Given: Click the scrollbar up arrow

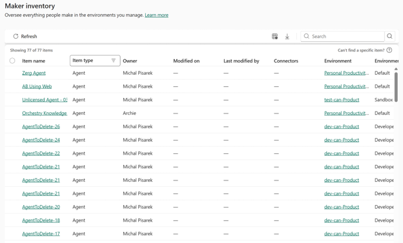Looking at the screenshot, I should [396, 69].
